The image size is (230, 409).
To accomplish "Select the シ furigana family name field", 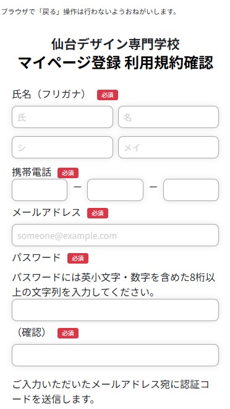I will click(62, 147).
